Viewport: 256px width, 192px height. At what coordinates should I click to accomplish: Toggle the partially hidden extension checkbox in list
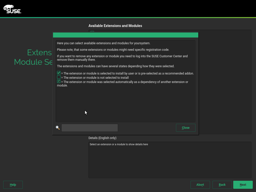92,31
